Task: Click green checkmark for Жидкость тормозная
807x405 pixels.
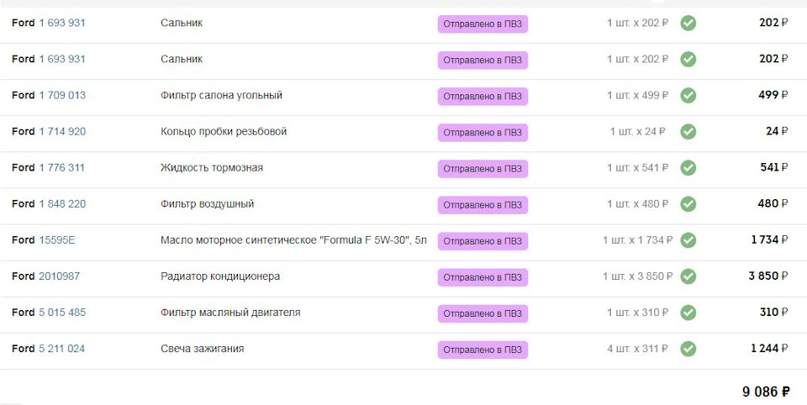Action: 688,168
